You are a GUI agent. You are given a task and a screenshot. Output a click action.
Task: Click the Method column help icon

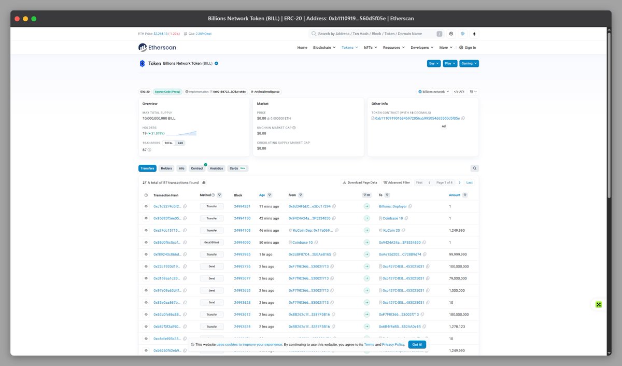pyautogui.click(x=213, y=195)
